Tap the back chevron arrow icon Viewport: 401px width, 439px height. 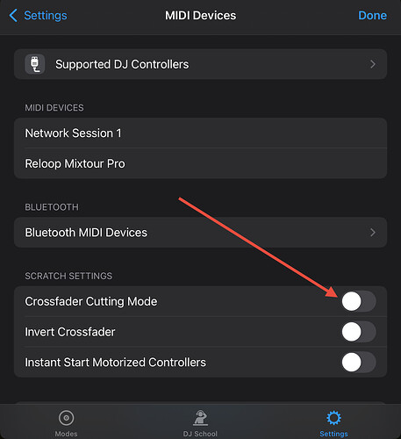click(x=13, y=16)
